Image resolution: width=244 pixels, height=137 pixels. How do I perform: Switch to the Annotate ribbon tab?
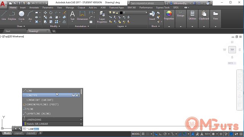[34, 8]
